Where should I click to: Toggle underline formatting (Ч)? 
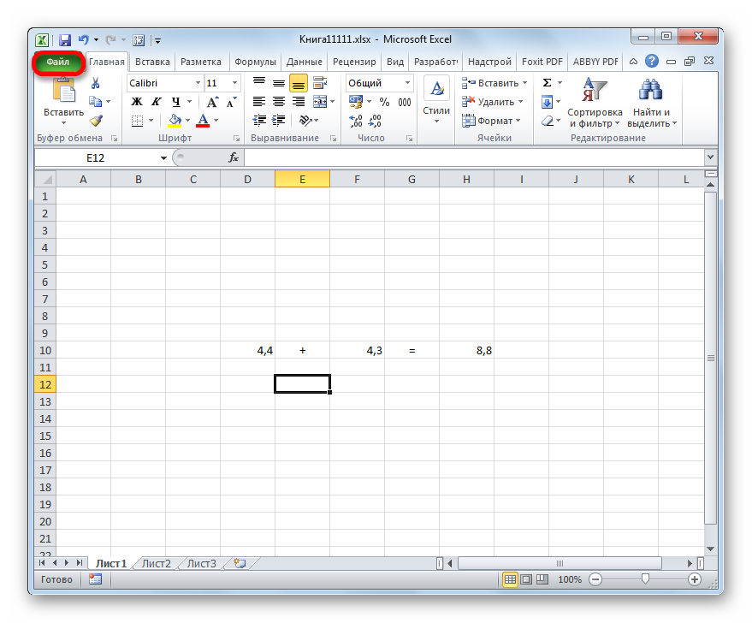[x=176, y=102]
